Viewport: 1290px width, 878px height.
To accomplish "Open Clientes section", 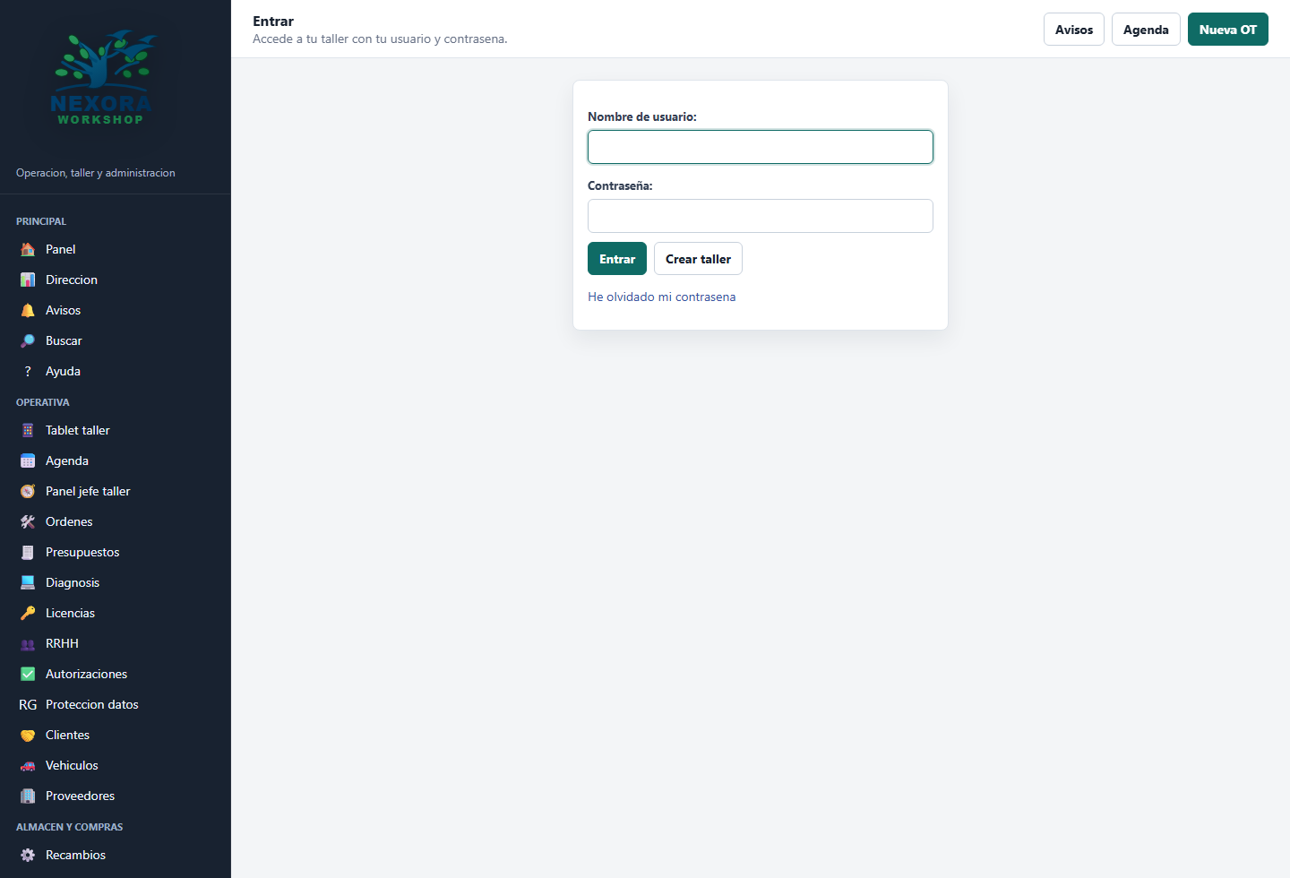I will 115,735.
